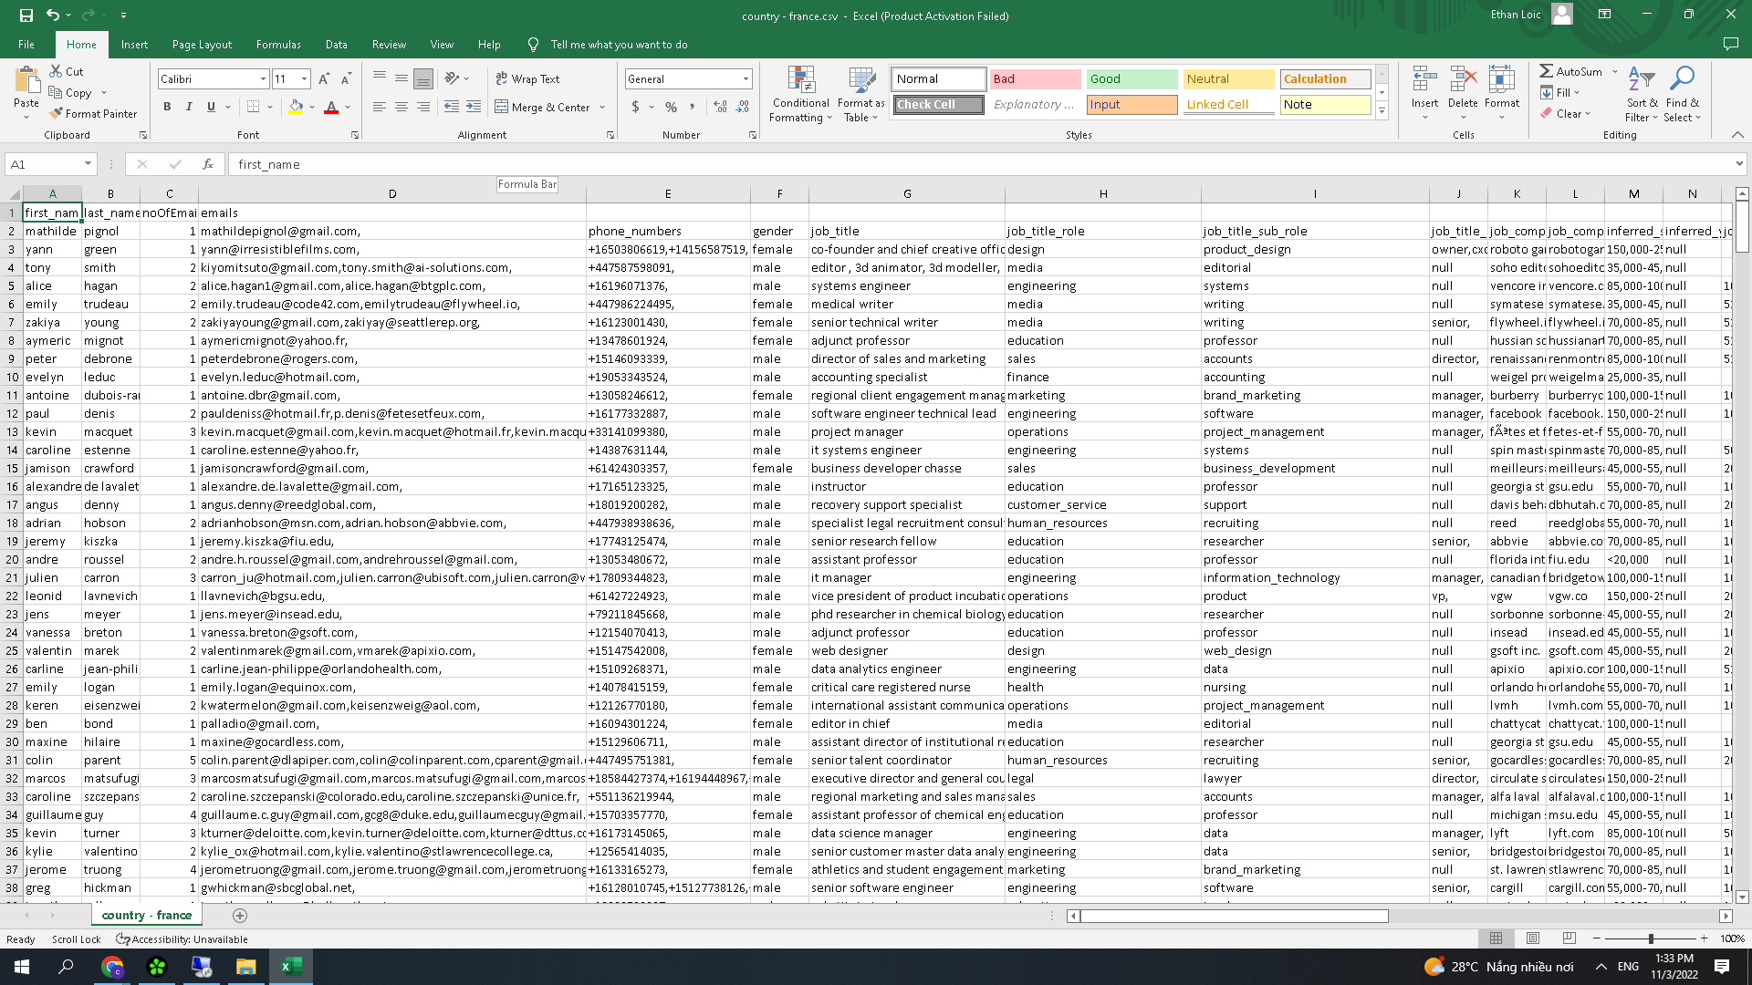Screen dimensions: 1752x985
Task: Click the Conditional Formatting icon
Action: click(x=801, y=80)
